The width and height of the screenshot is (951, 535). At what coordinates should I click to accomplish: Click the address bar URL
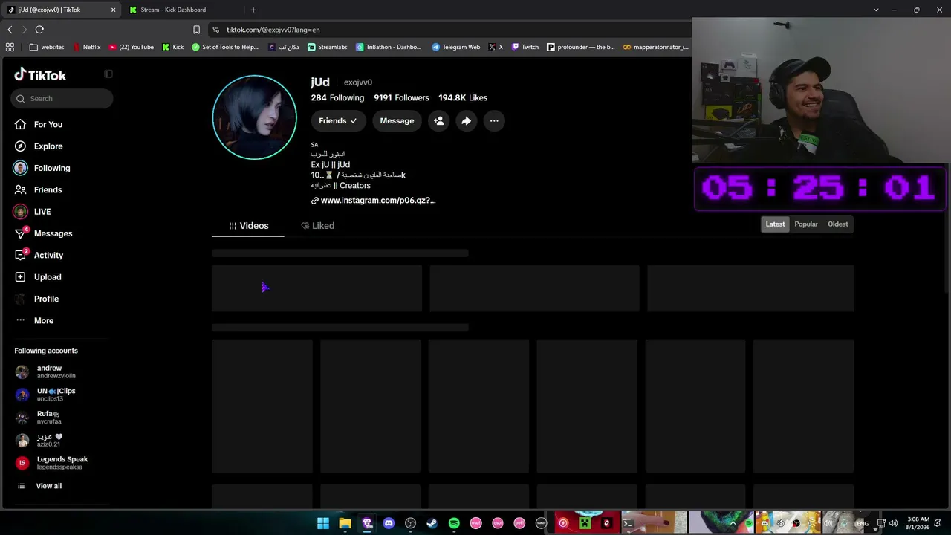tap(273, 30)
